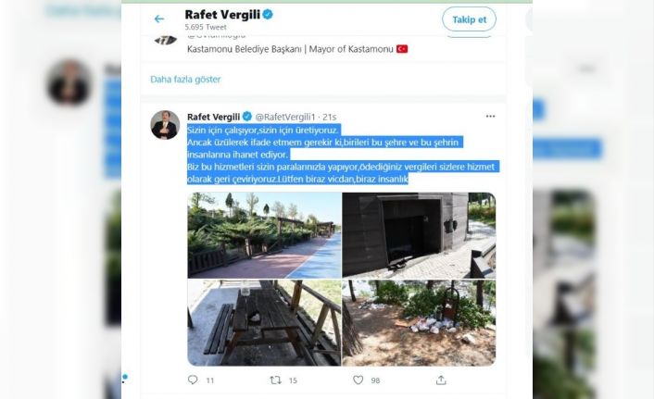This screenshot has height=399, width=654.
Task: Click the share icon under the tweet
Action: [441, 380]
